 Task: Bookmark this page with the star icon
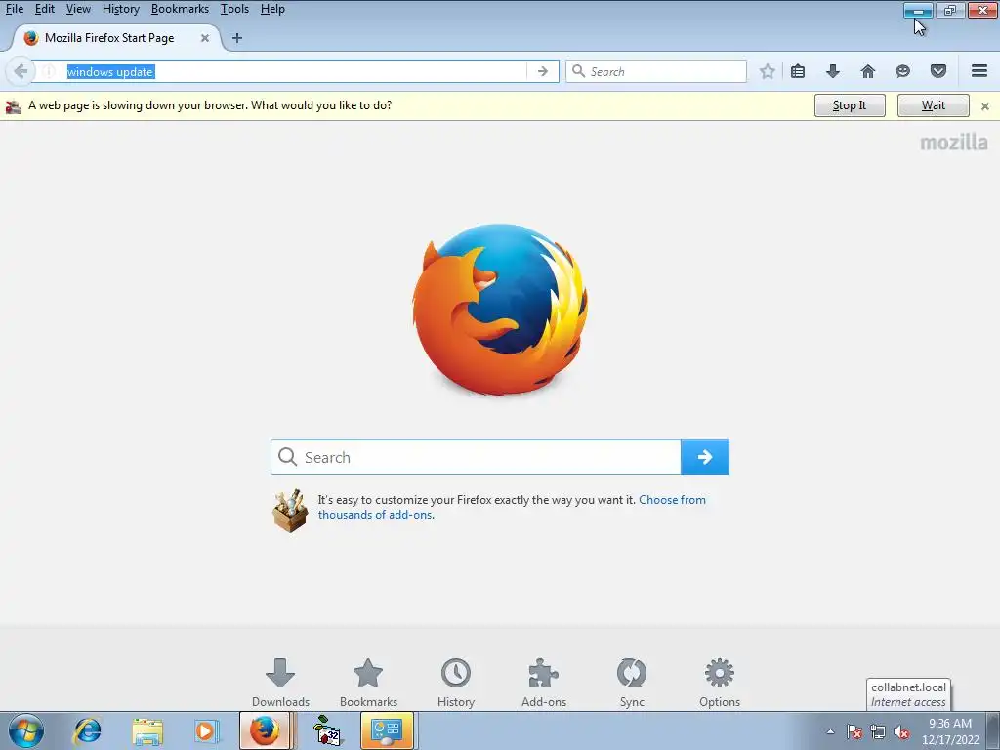(768, 71)
